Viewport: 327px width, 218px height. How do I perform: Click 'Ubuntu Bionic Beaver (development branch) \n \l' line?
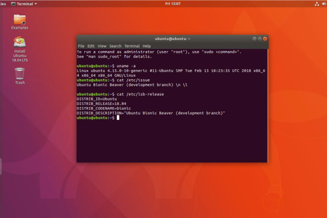[x=132, y=85]
